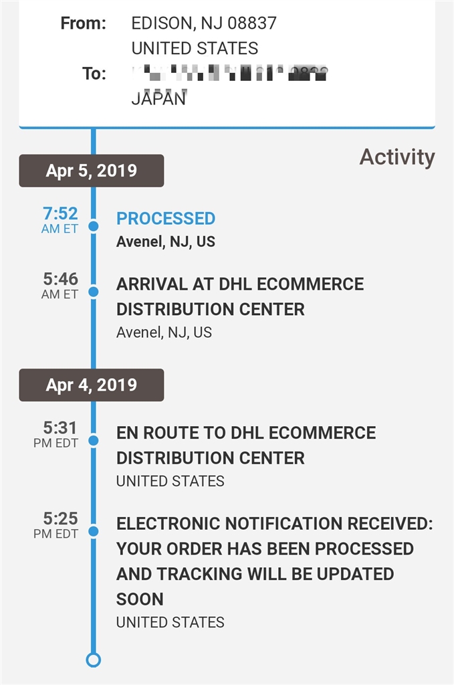Viewport: 454px width, 685px height.
Task: Click the JAPAN destination country text
Action: [159, 98]
